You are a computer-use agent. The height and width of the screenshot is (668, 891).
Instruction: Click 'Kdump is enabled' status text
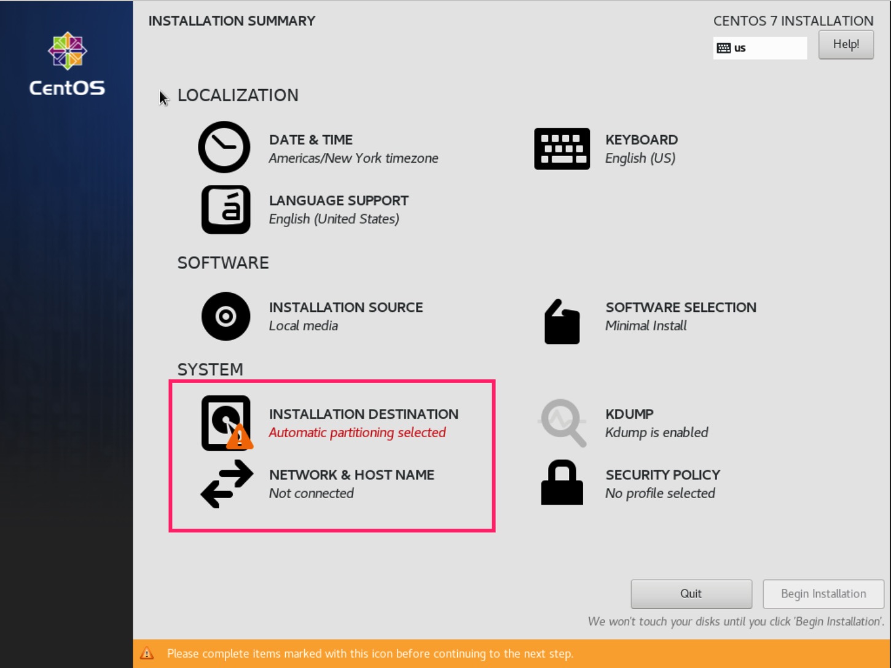(x=656, y=433)
